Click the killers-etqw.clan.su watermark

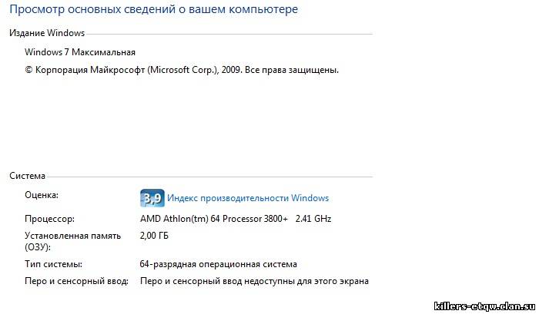484,306
